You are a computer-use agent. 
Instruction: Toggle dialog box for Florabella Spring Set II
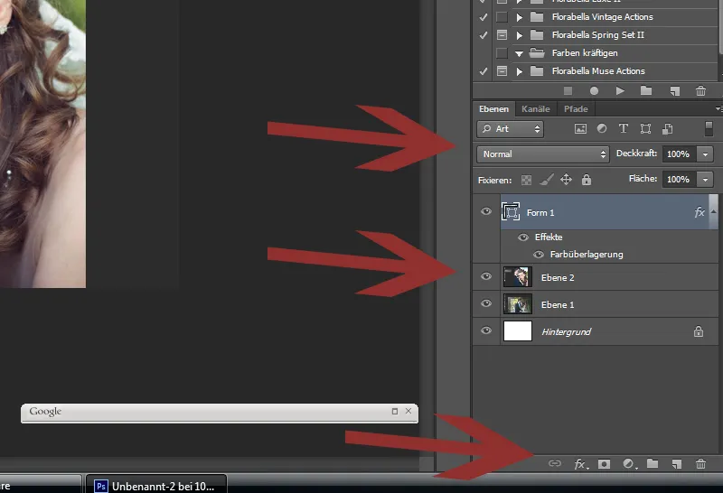pyautogui.click(x=502, y=34)
